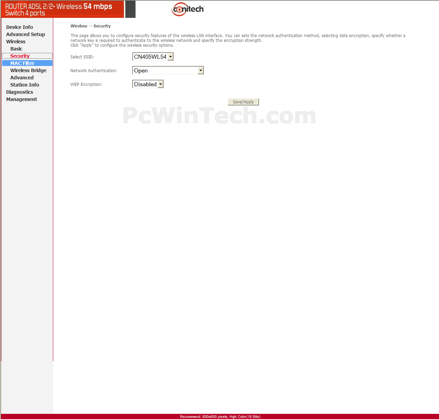Click the 'Wireless -- Security' heading text
The width and height of the screenshot is (439, 419).
(91, 26)
